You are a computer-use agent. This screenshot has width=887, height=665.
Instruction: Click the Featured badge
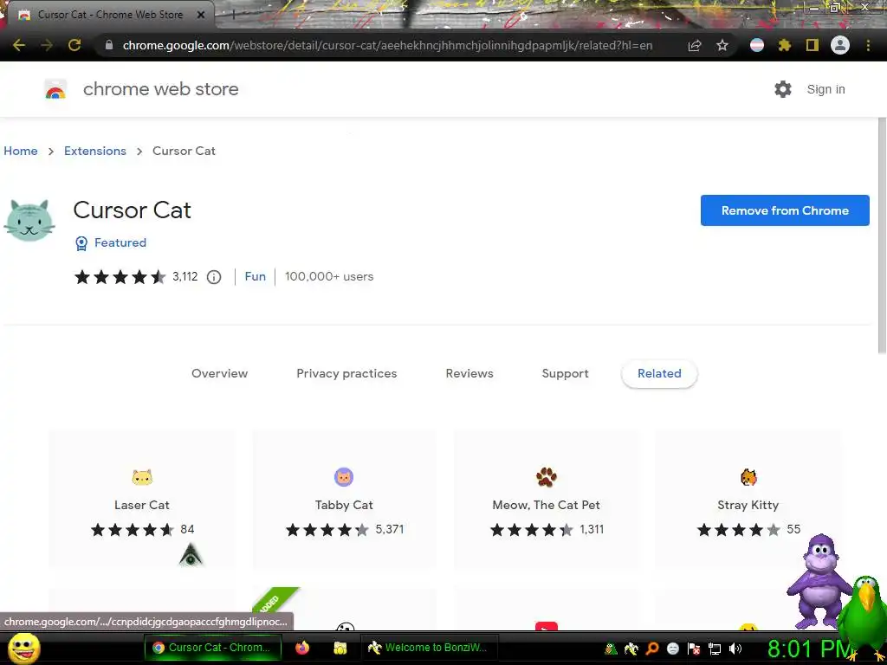point(111,242)
